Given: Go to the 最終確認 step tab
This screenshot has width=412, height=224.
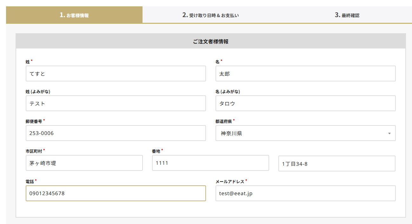Looking at the screenshot, I should pos(347,15).
